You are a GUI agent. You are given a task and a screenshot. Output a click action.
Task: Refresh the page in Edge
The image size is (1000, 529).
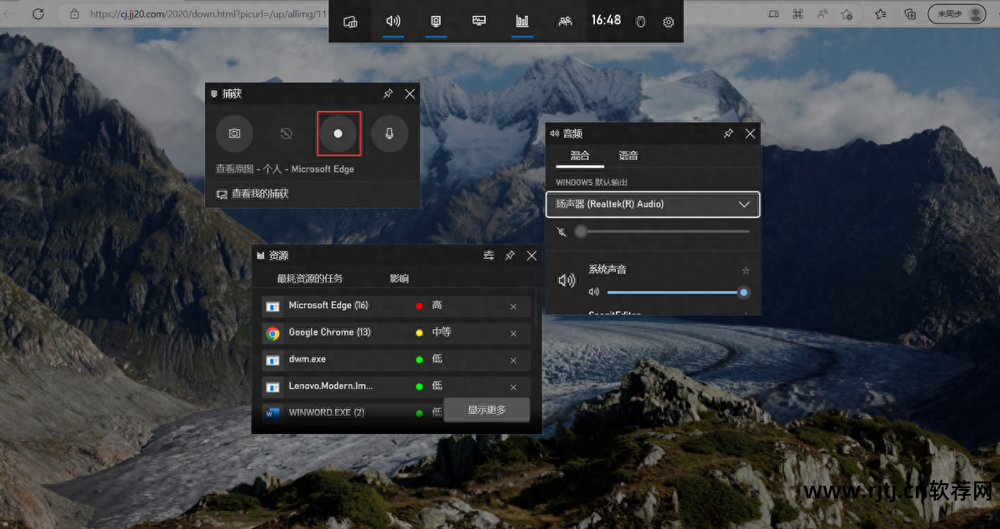(37, 14)
